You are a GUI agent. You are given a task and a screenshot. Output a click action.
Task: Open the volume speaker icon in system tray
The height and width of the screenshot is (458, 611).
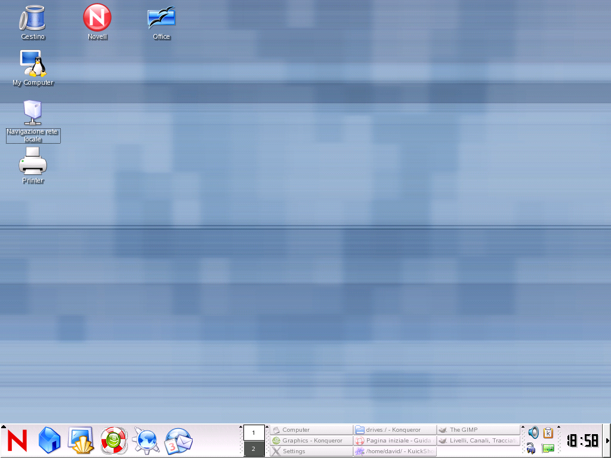[x=533, y=431]
